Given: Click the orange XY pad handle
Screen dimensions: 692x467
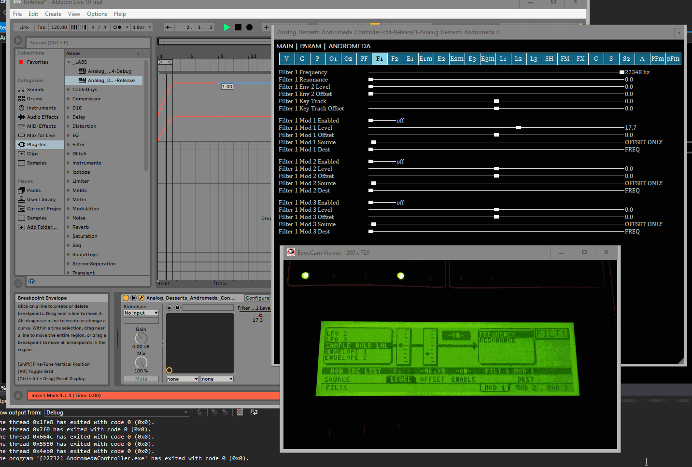Looking at the screenshot, I should [x=169, y=371].
